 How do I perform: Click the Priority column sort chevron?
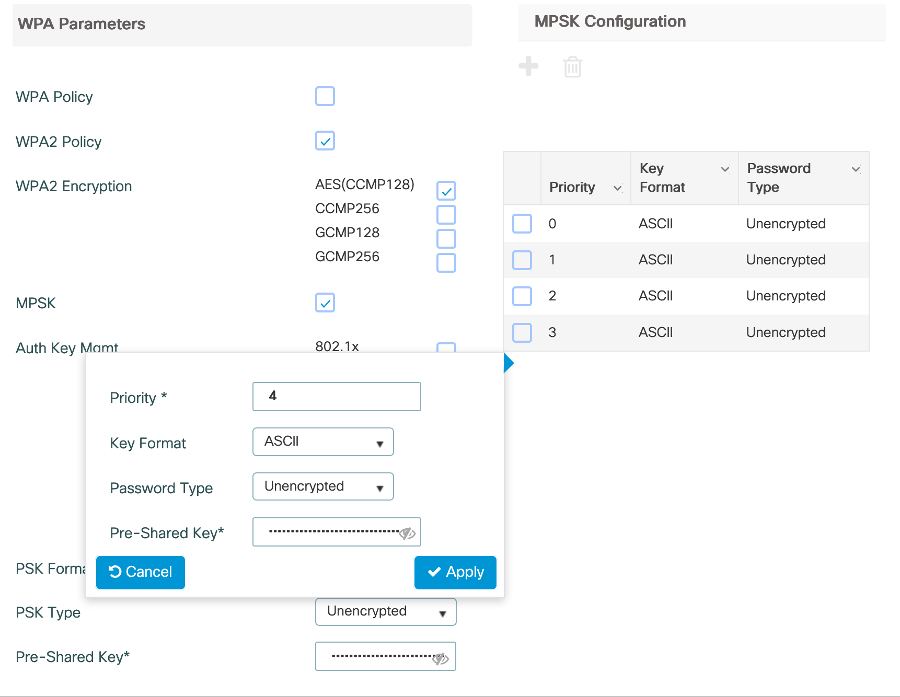[x=617, y=187]
